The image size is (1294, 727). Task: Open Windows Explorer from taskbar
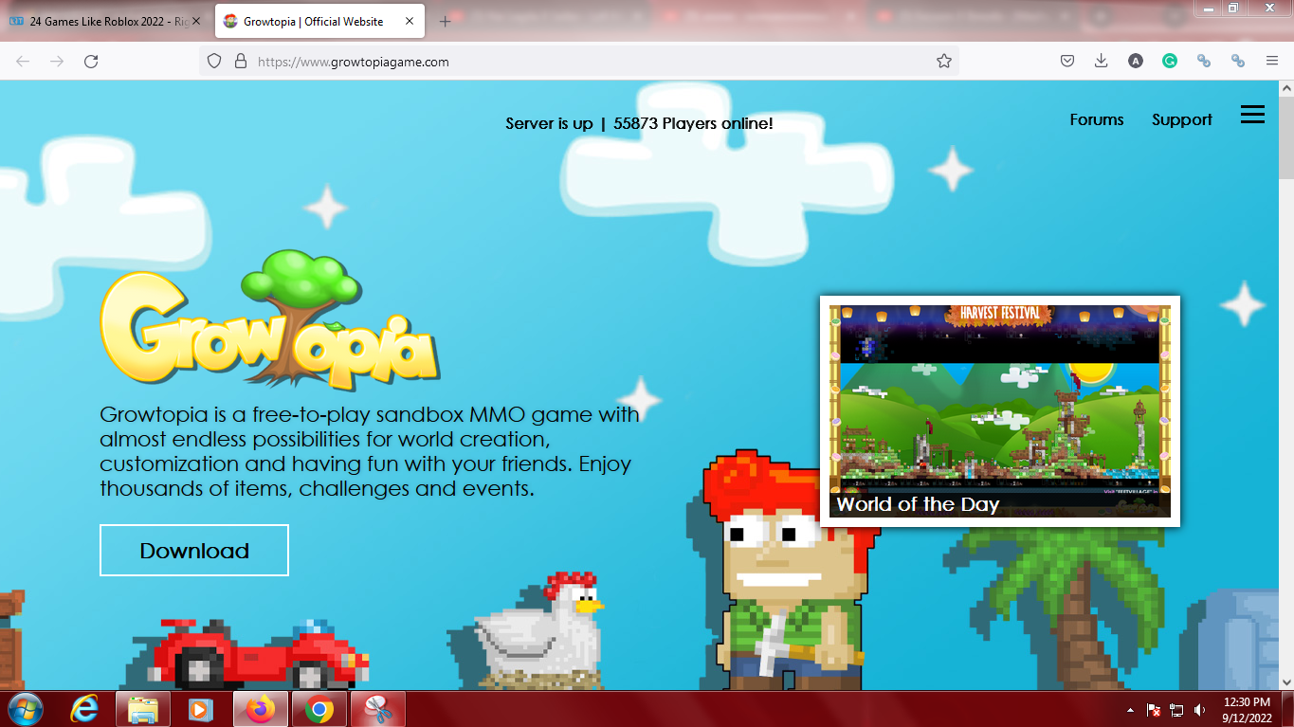click(143, 708)
